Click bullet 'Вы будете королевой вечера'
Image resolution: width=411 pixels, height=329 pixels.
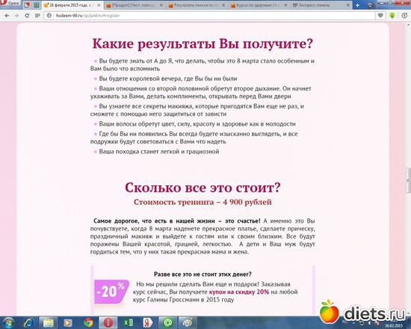coord(167,79)
